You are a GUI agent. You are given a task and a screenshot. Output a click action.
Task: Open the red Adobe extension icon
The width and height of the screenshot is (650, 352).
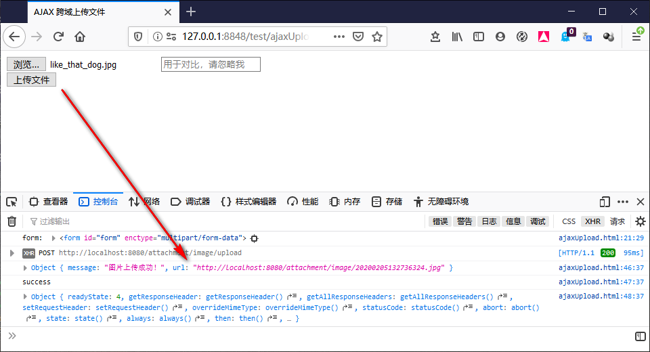[544, 37]
